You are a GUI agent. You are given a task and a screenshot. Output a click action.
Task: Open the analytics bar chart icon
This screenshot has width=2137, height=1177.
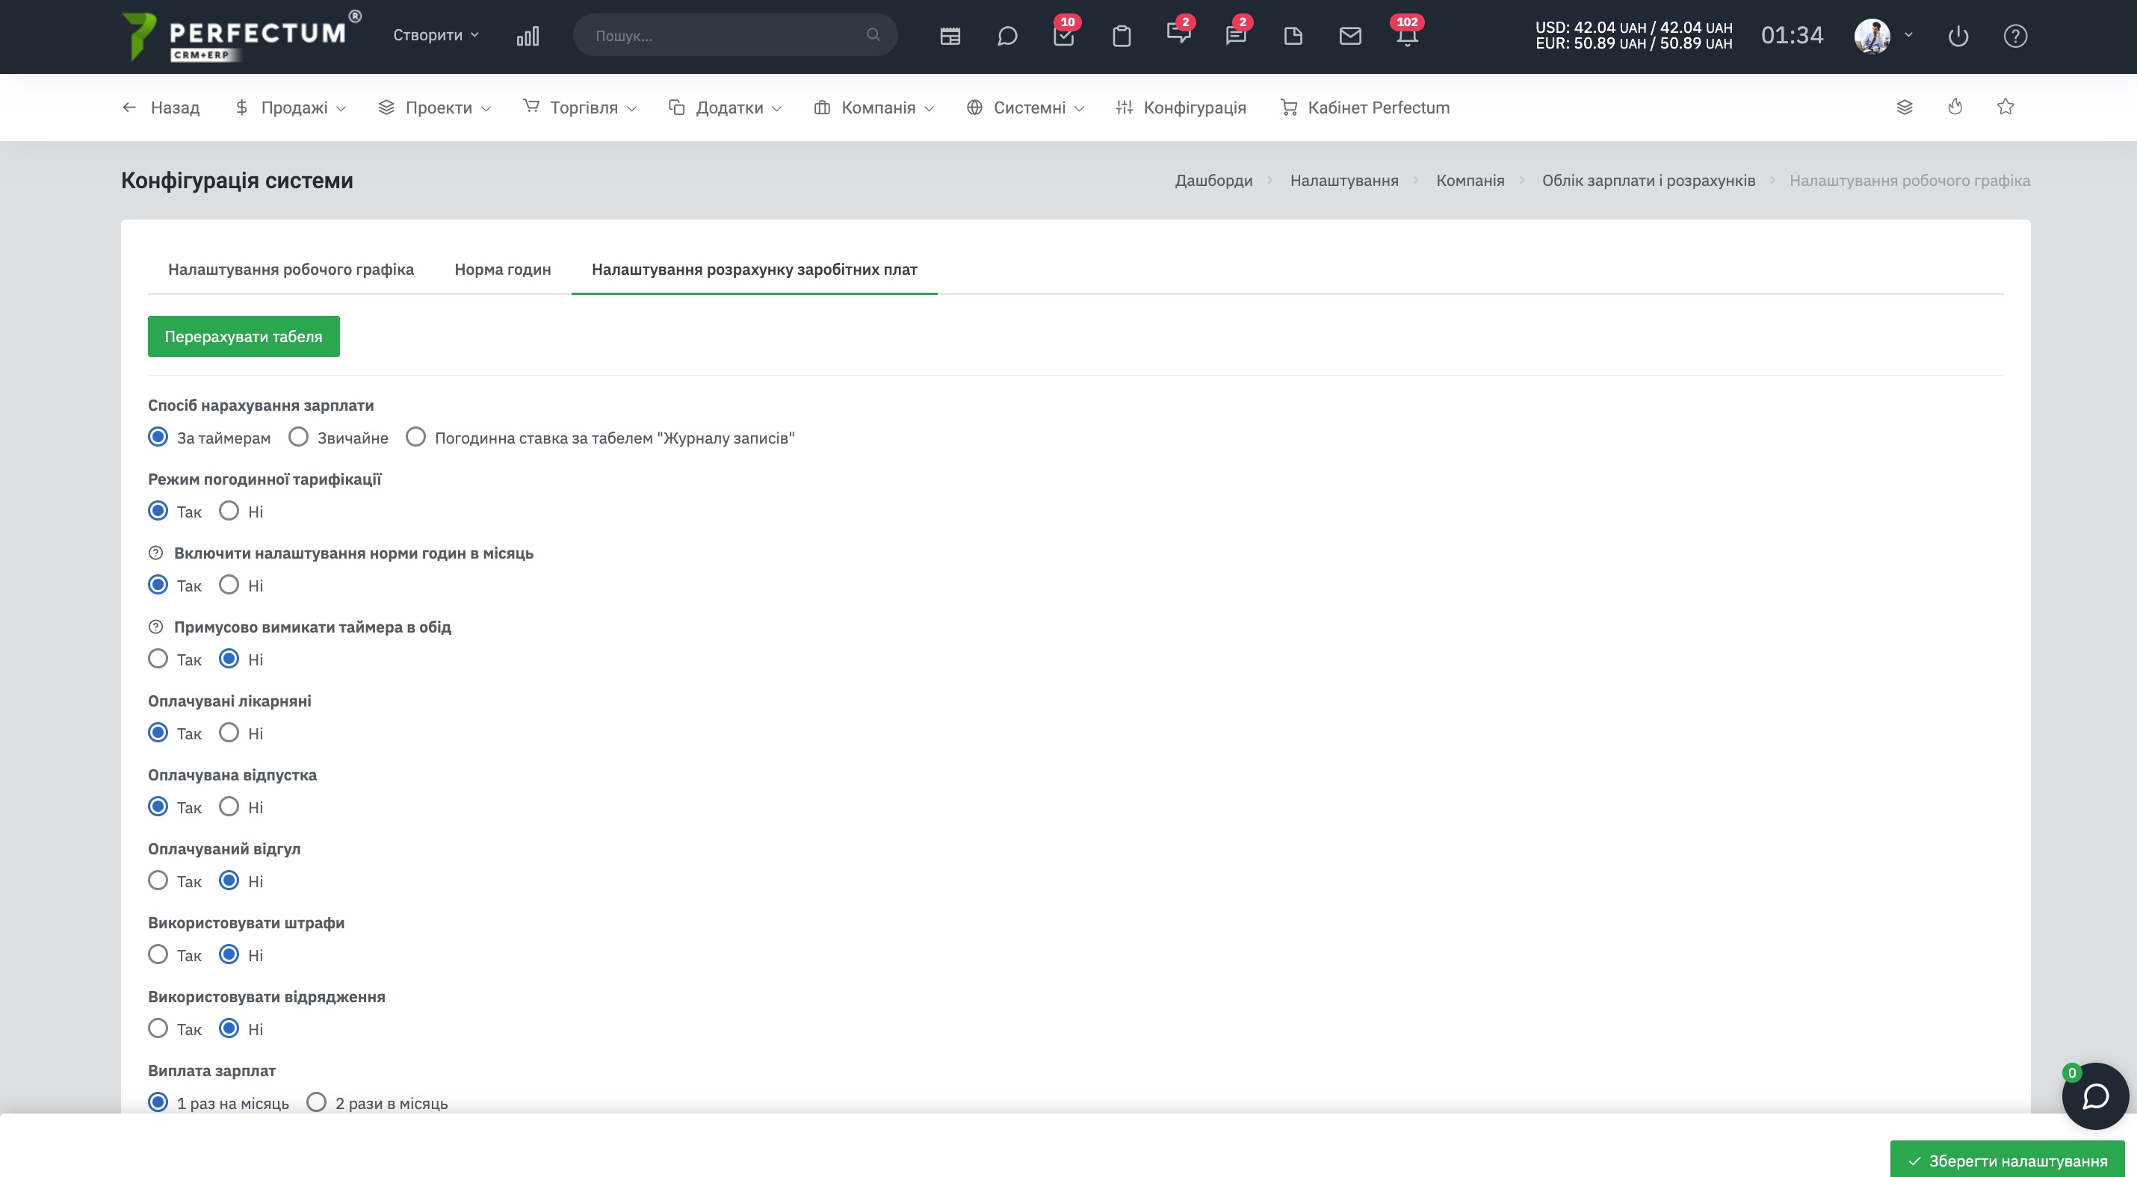point(528,36)
